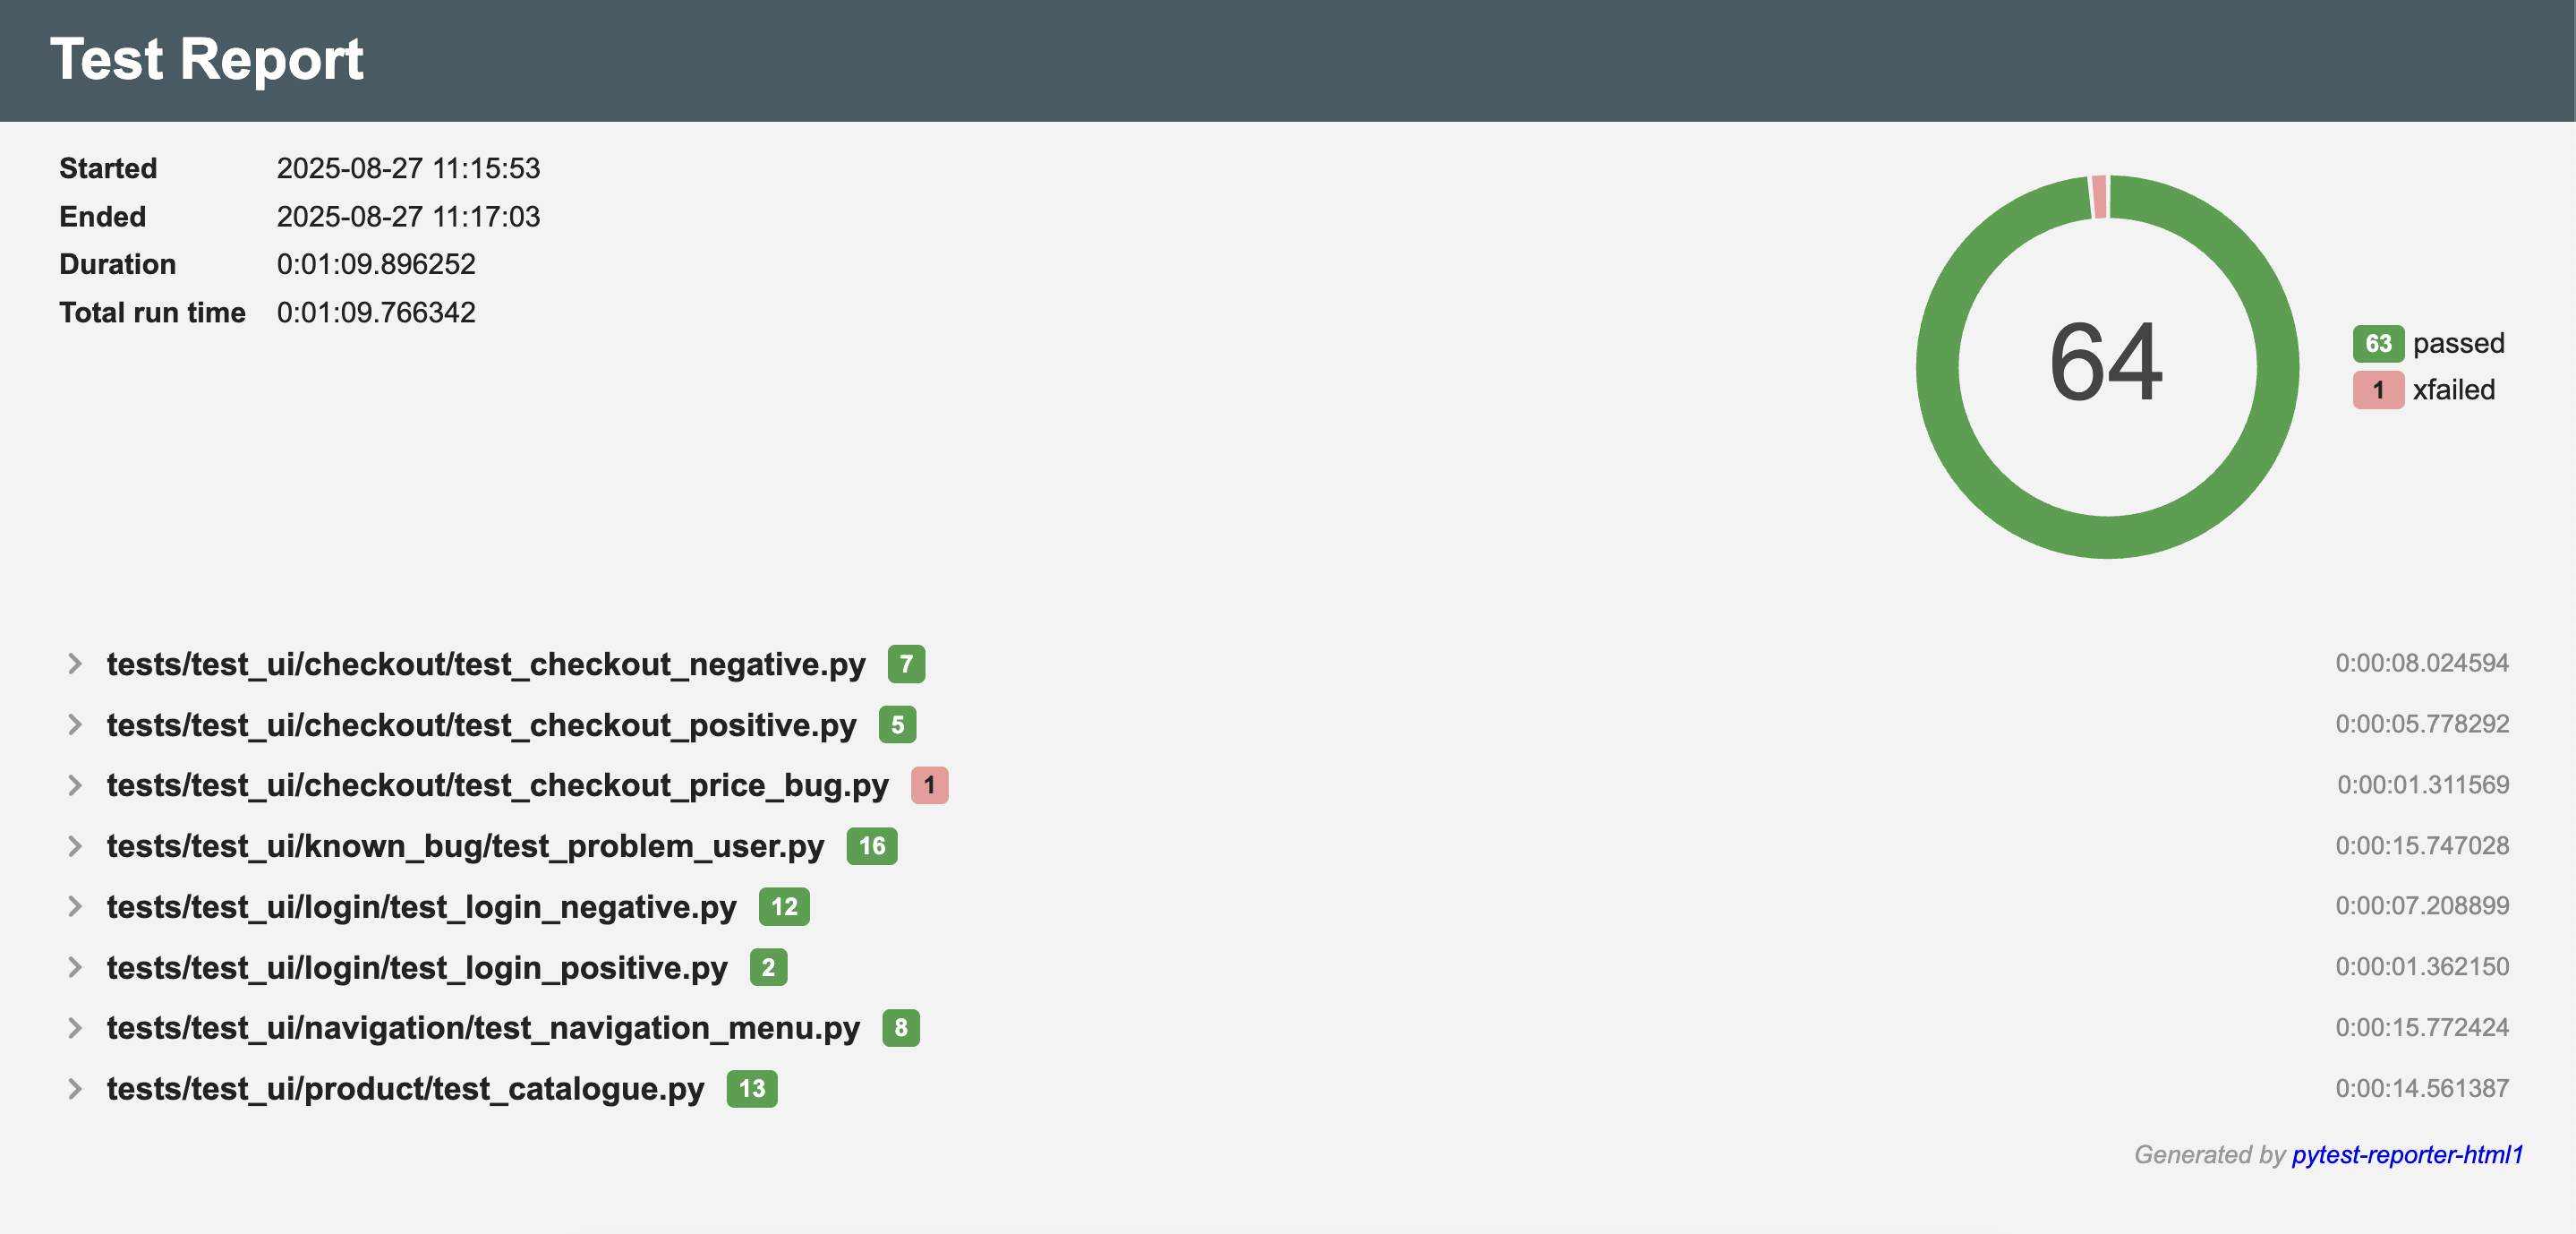Expand the test_problem_user.py chevron
Screen dimensions: 2576x1234
(x=75, y=846)
